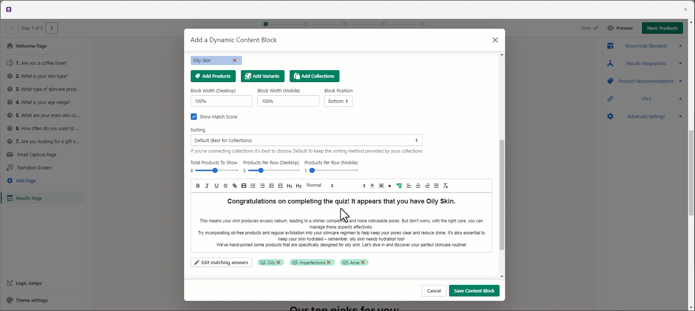Click the Products Per Row Desktop slider handle
Image resolution: width=695 pixels, height=311 pixels.
tap(261, 170)
